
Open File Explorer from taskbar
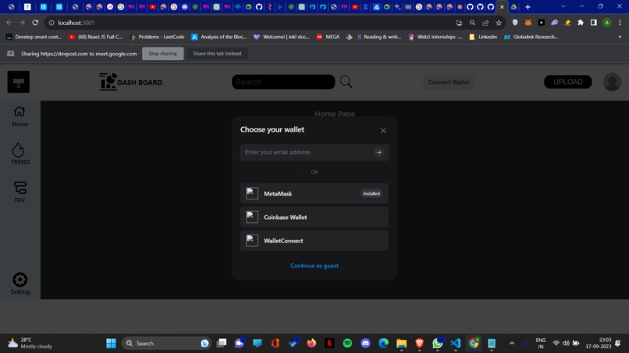pos(402,344)
